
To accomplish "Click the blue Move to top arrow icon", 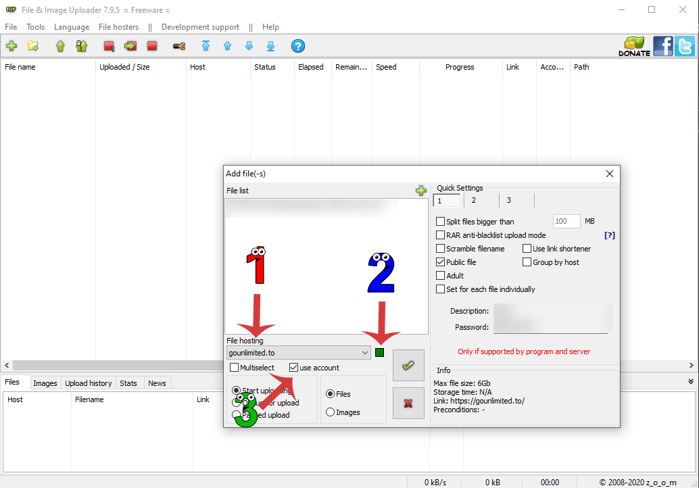I will pyautogui.click(x=206, y=46).
